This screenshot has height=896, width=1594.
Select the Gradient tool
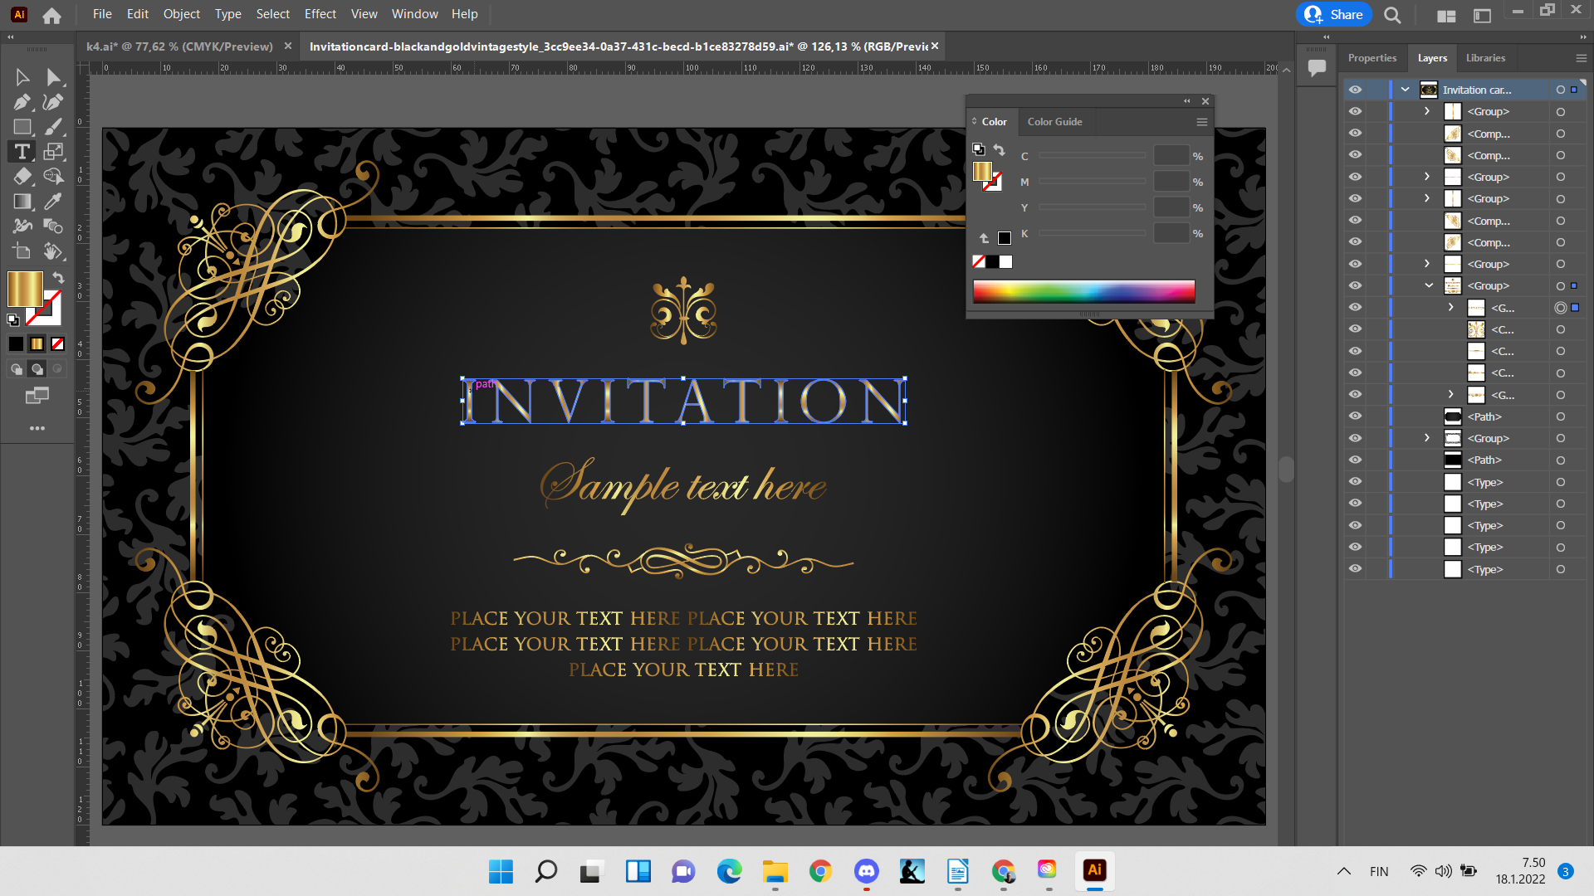click(22, 202)
